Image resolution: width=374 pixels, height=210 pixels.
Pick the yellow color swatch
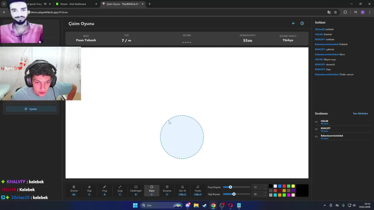[x=293, y=186]
